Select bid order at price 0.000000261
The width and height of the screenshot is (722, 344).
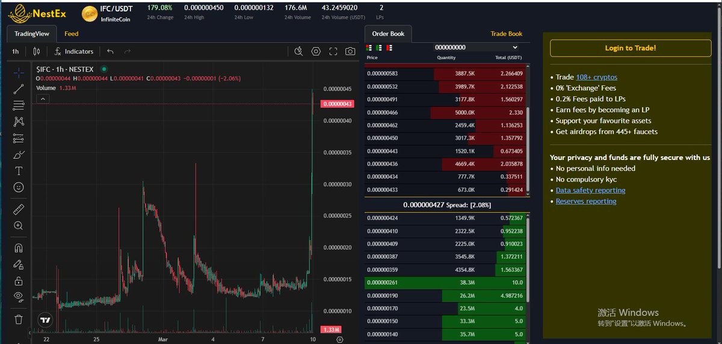tap(446, 283)
